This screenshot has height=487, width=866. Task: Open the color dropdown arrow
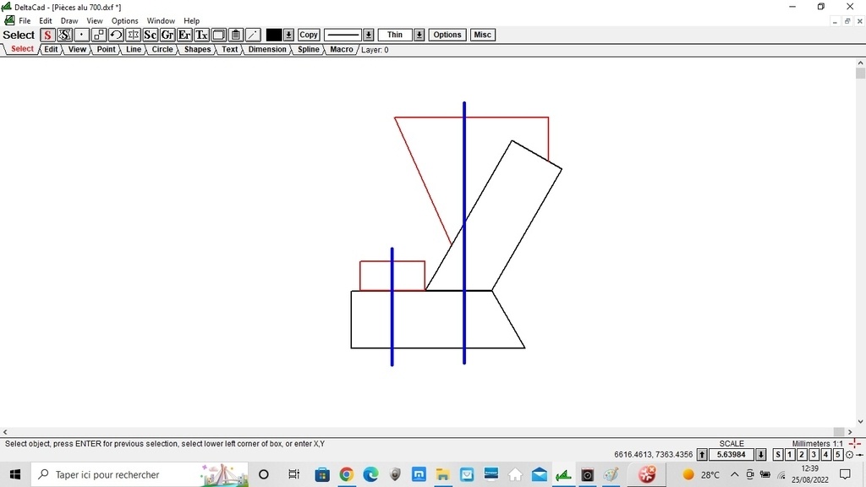tap(288, 35)
